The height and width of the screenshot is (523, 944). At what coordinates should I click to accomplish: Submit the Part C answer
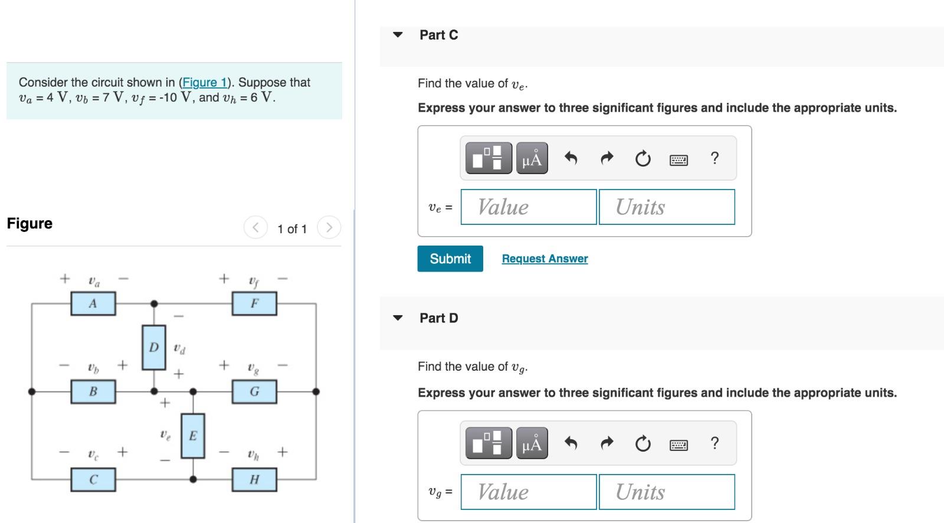point(450,259)
